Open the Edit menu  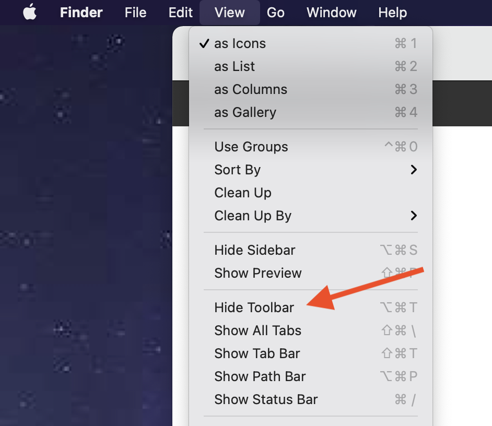[180, 13]
